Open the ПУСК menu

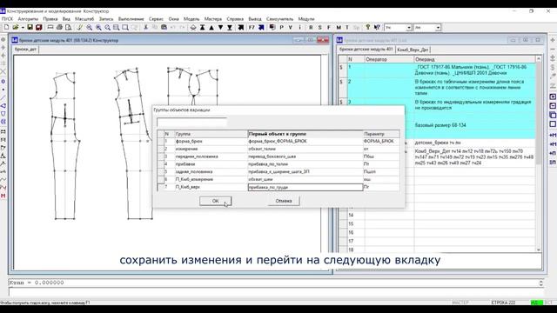[x=7, y=19]
